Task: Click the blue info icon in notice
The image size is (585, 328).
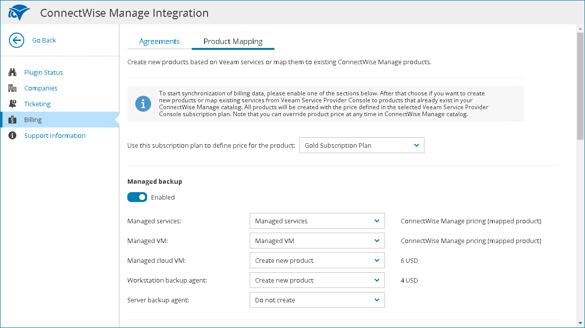Action: 143,104
